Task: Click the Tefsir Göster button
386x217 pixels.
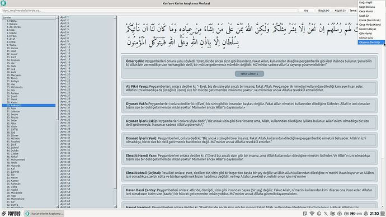Action: coord(249,74)
